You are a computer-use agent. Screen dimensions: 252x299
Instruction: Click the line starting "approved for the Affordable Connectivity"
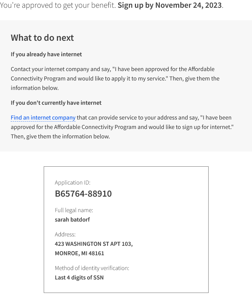122,127
